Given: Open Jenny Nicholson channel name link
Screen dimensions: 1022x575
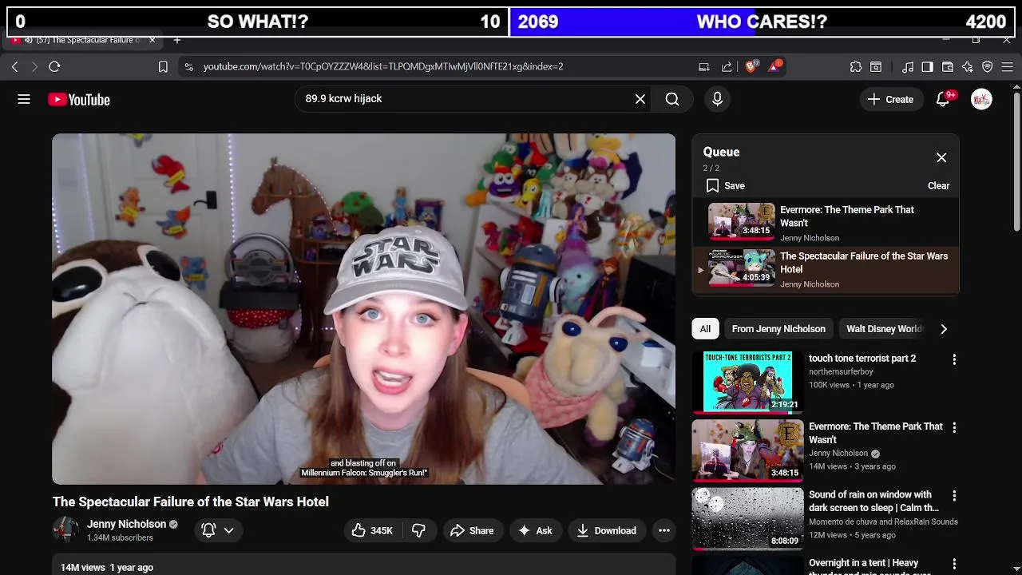Looking at the screenshot, I should [126, 524].
